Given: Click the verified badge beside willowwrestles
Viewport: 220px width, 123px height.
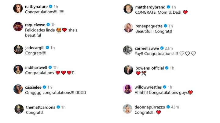Looking at the screenshot, I should [x=165, y=87].
